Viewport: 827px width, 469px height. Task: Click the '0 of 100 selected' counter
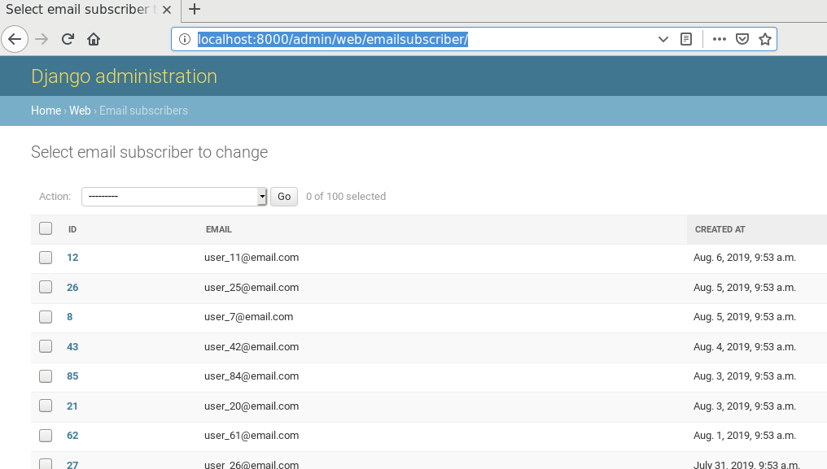(346, 197)
